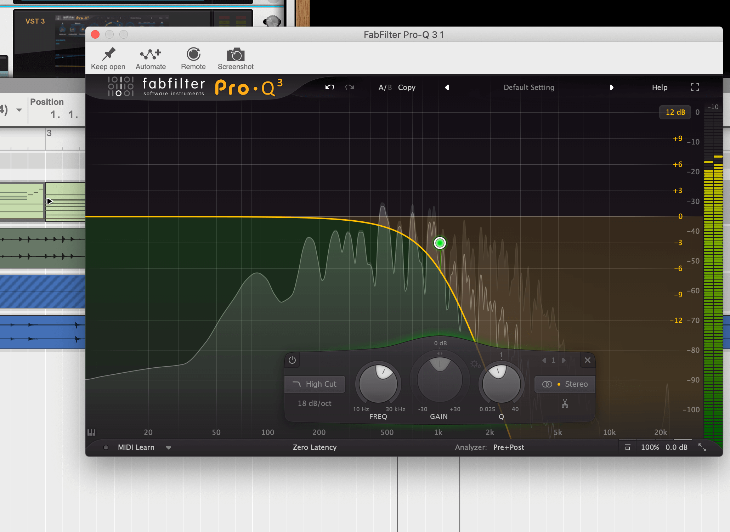Viewport: 730px width, 532px height.
Task: Click the Copy button
Action: click(x=407, y=87)
